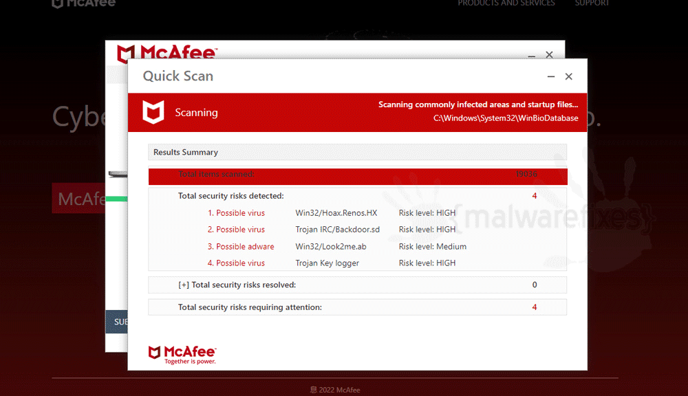Click the Results Summary header
The image size is (688, 396).
(x=357, y=152)
